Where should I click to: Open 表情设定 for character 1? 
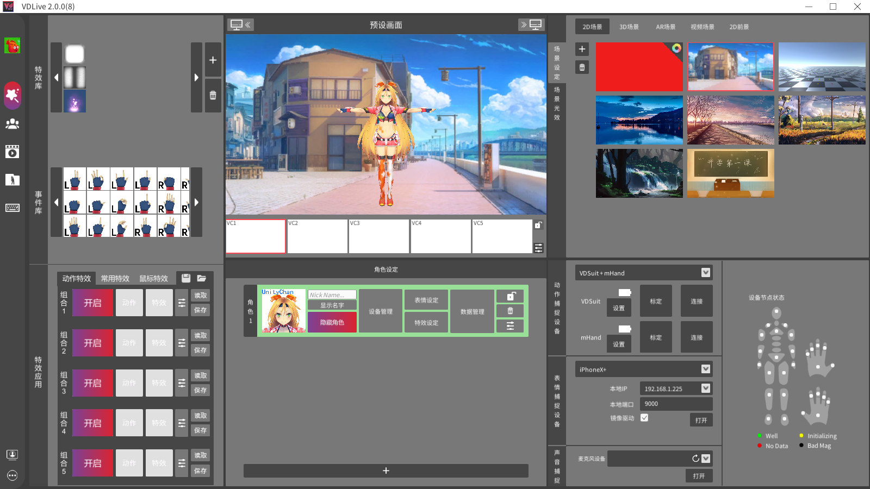[x=426, y=300]
